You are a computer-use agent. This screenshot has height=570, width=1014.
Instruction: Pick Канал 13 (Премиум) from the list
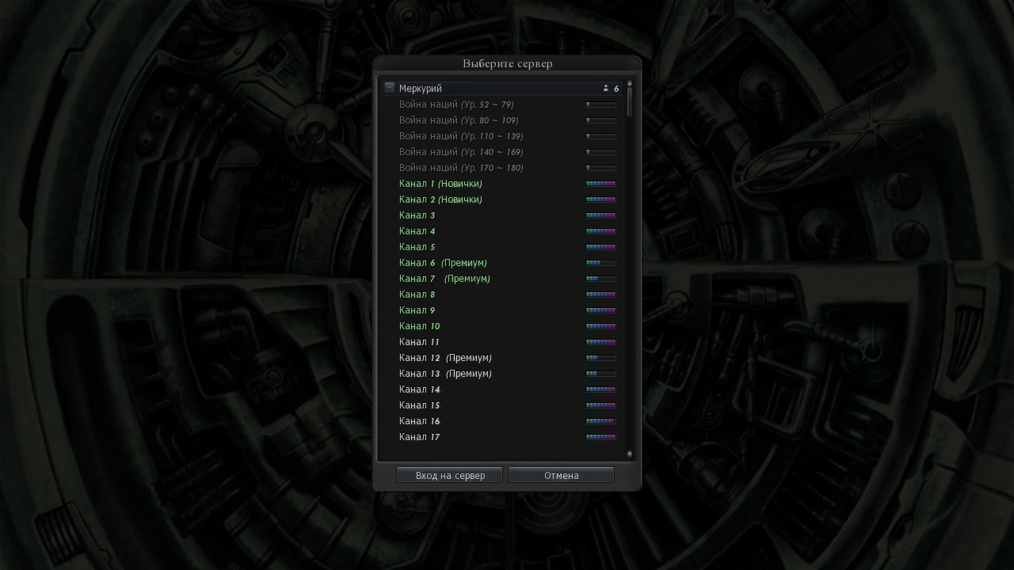pos(445,374)
